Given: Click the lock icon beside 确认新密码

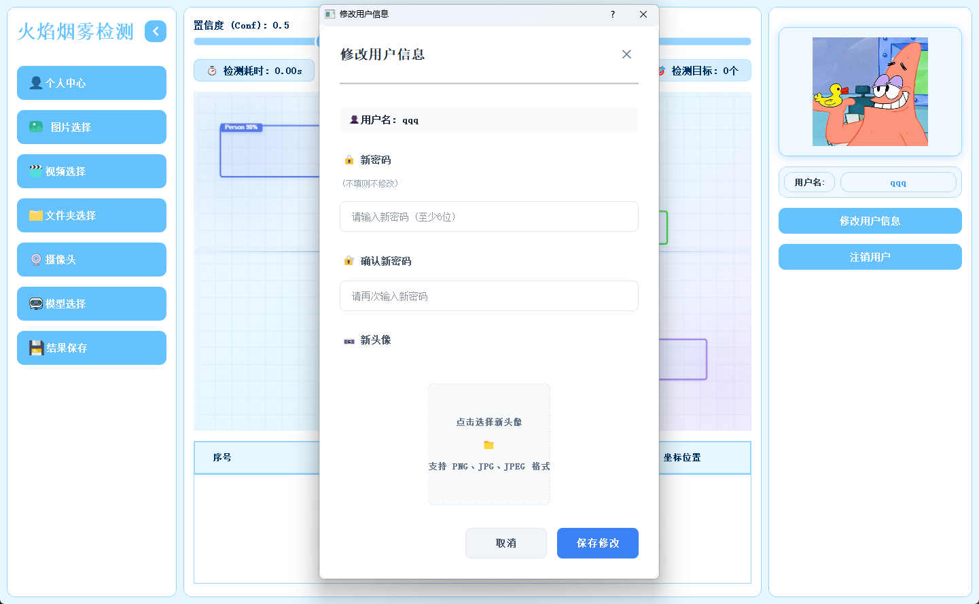Looking at the screenshot, I should 349,261.
